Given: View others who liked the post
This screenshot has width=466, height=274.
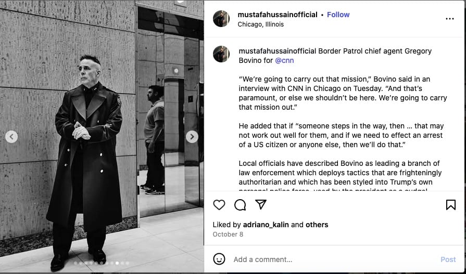Looking at the screenshot, I should coord(317,225).
